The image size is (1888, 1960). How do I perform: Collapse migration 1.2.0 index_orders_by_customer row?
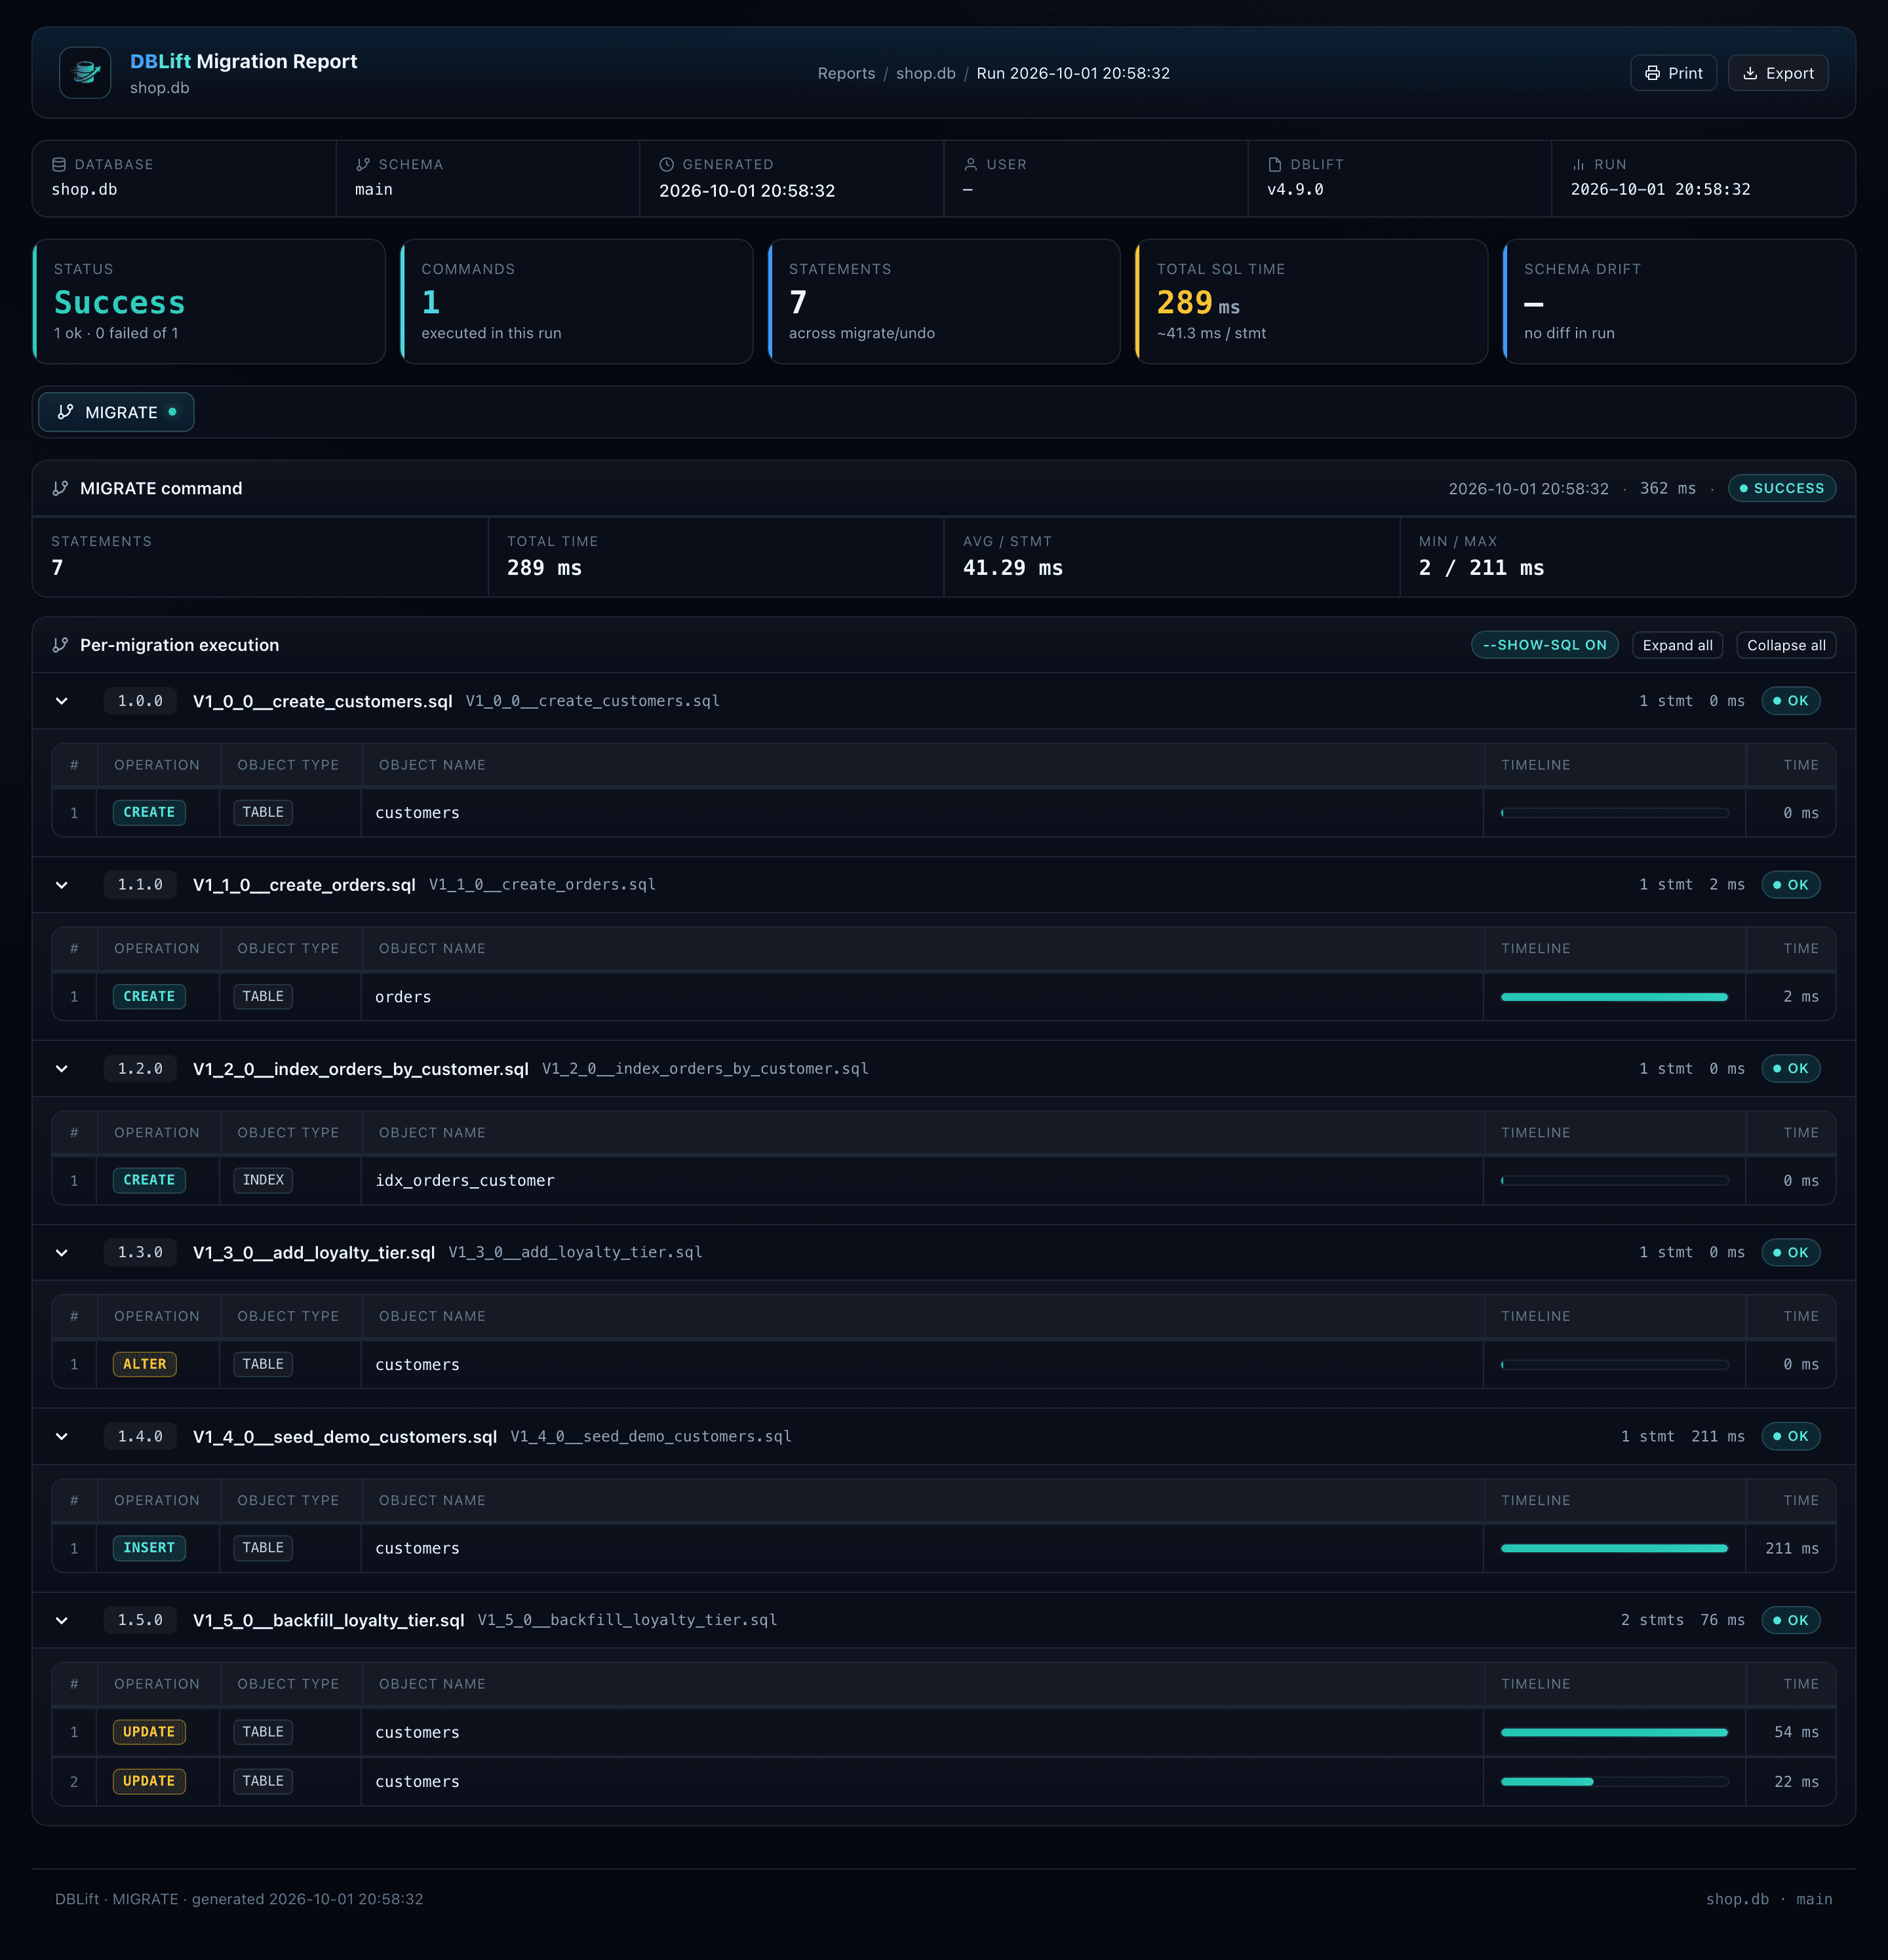point(62,1069)
